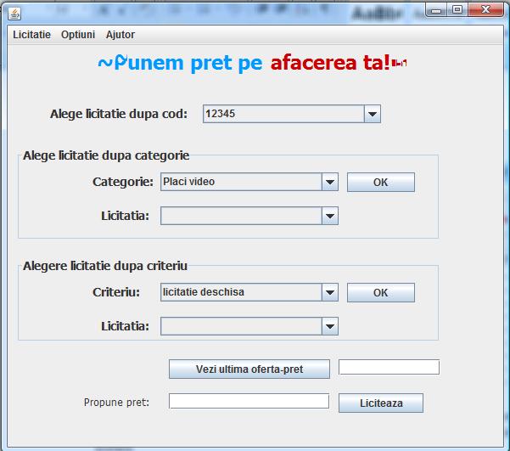
Task: Open the Ajutor menu
Action: tap(120, 35)
